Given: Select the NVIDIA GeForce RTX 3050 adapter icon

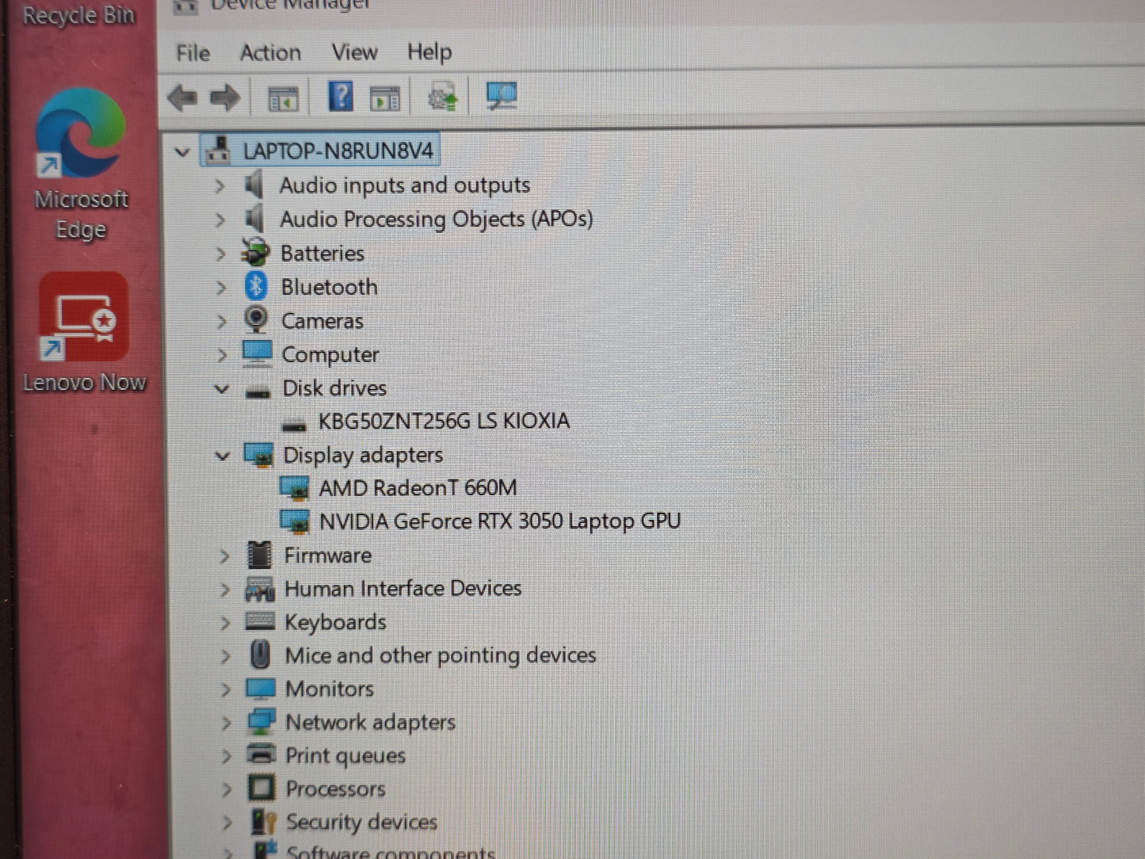Looking at the screenshot, I should [x=295, y=521].
